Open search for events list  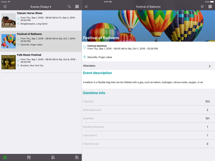[x=69, y=7]
